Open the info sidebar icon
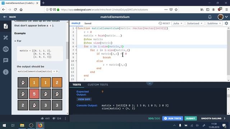This screenshot has width=230, height=129. 6,72
